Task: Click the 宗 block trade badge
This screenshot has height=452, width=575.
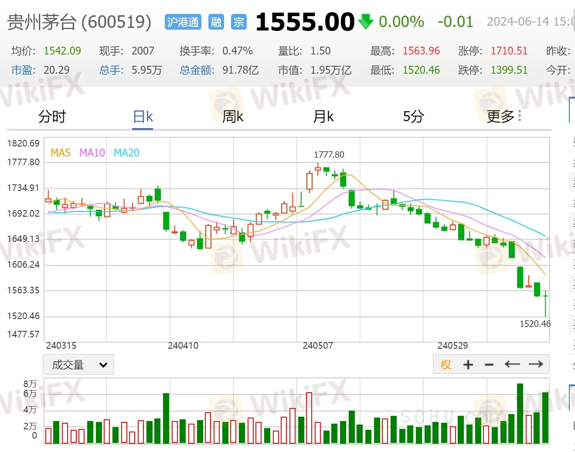Action: [x=238, y=22]
